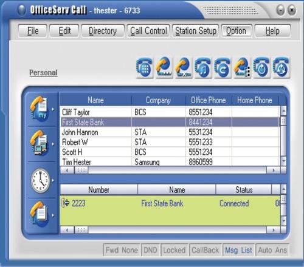The height and width of the screenshot is (267, 304).
Task: Toggle the Locked status button
Action: tap(174, 250)
